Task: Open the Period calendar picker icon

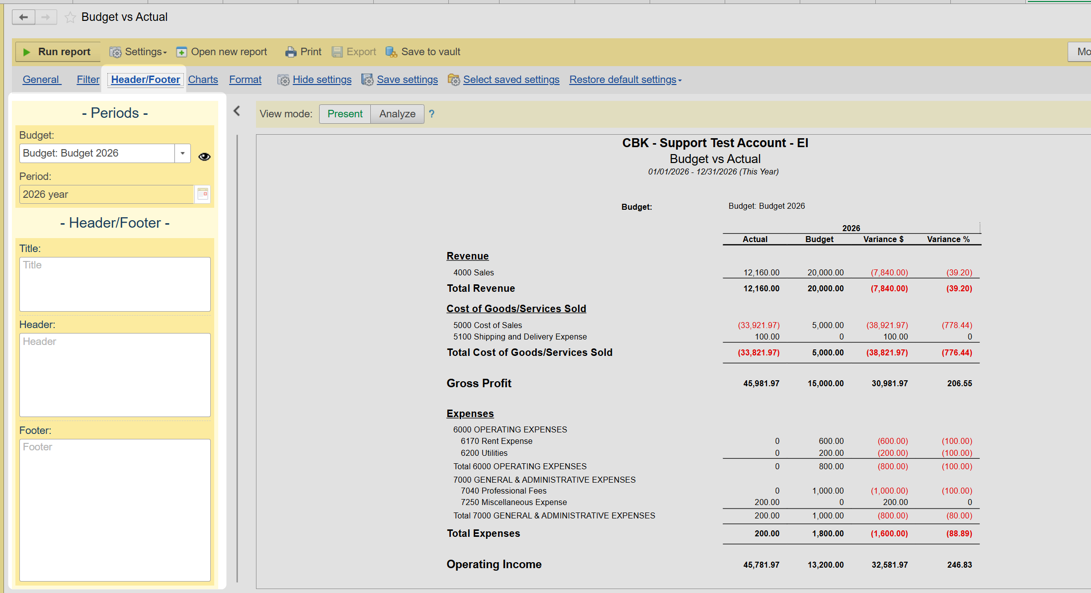Action: click(x=203, y=194)
